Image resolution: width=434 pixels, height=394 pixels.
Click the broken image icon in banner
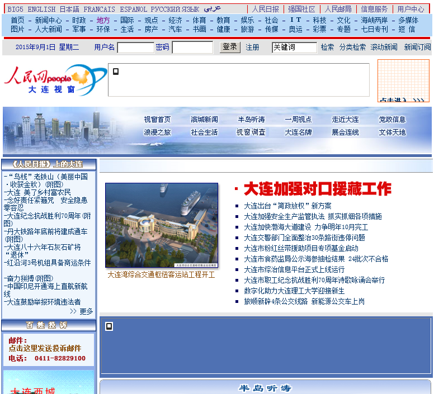point(116,72)
